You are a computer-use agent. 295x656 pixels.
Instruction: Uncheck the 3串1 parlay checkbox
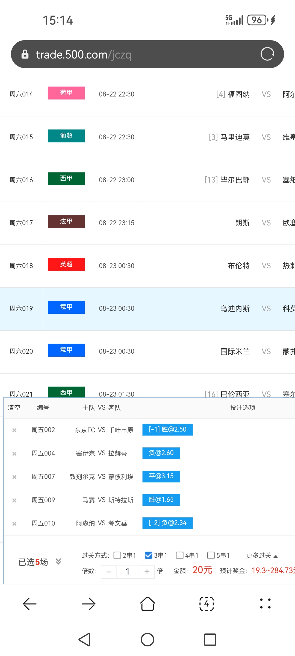coord(148,555)
